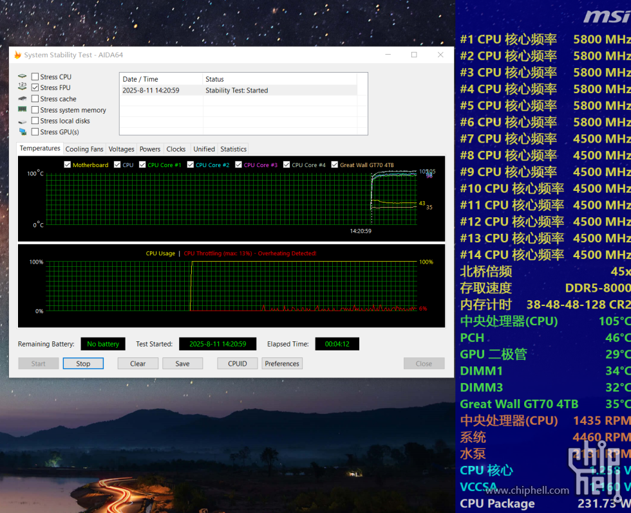Switch to the Temperatures tab
The height and width of the screenshot is (513, 631).
40,148
